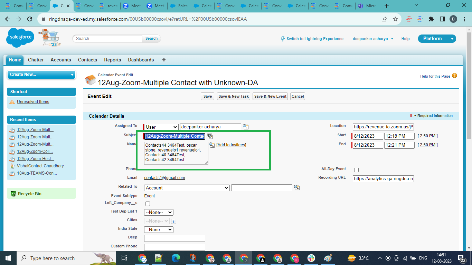The width and height of the screenshot is (472, 265).
Task: Check the Left_Company__c checkbox
Action: 148,204
